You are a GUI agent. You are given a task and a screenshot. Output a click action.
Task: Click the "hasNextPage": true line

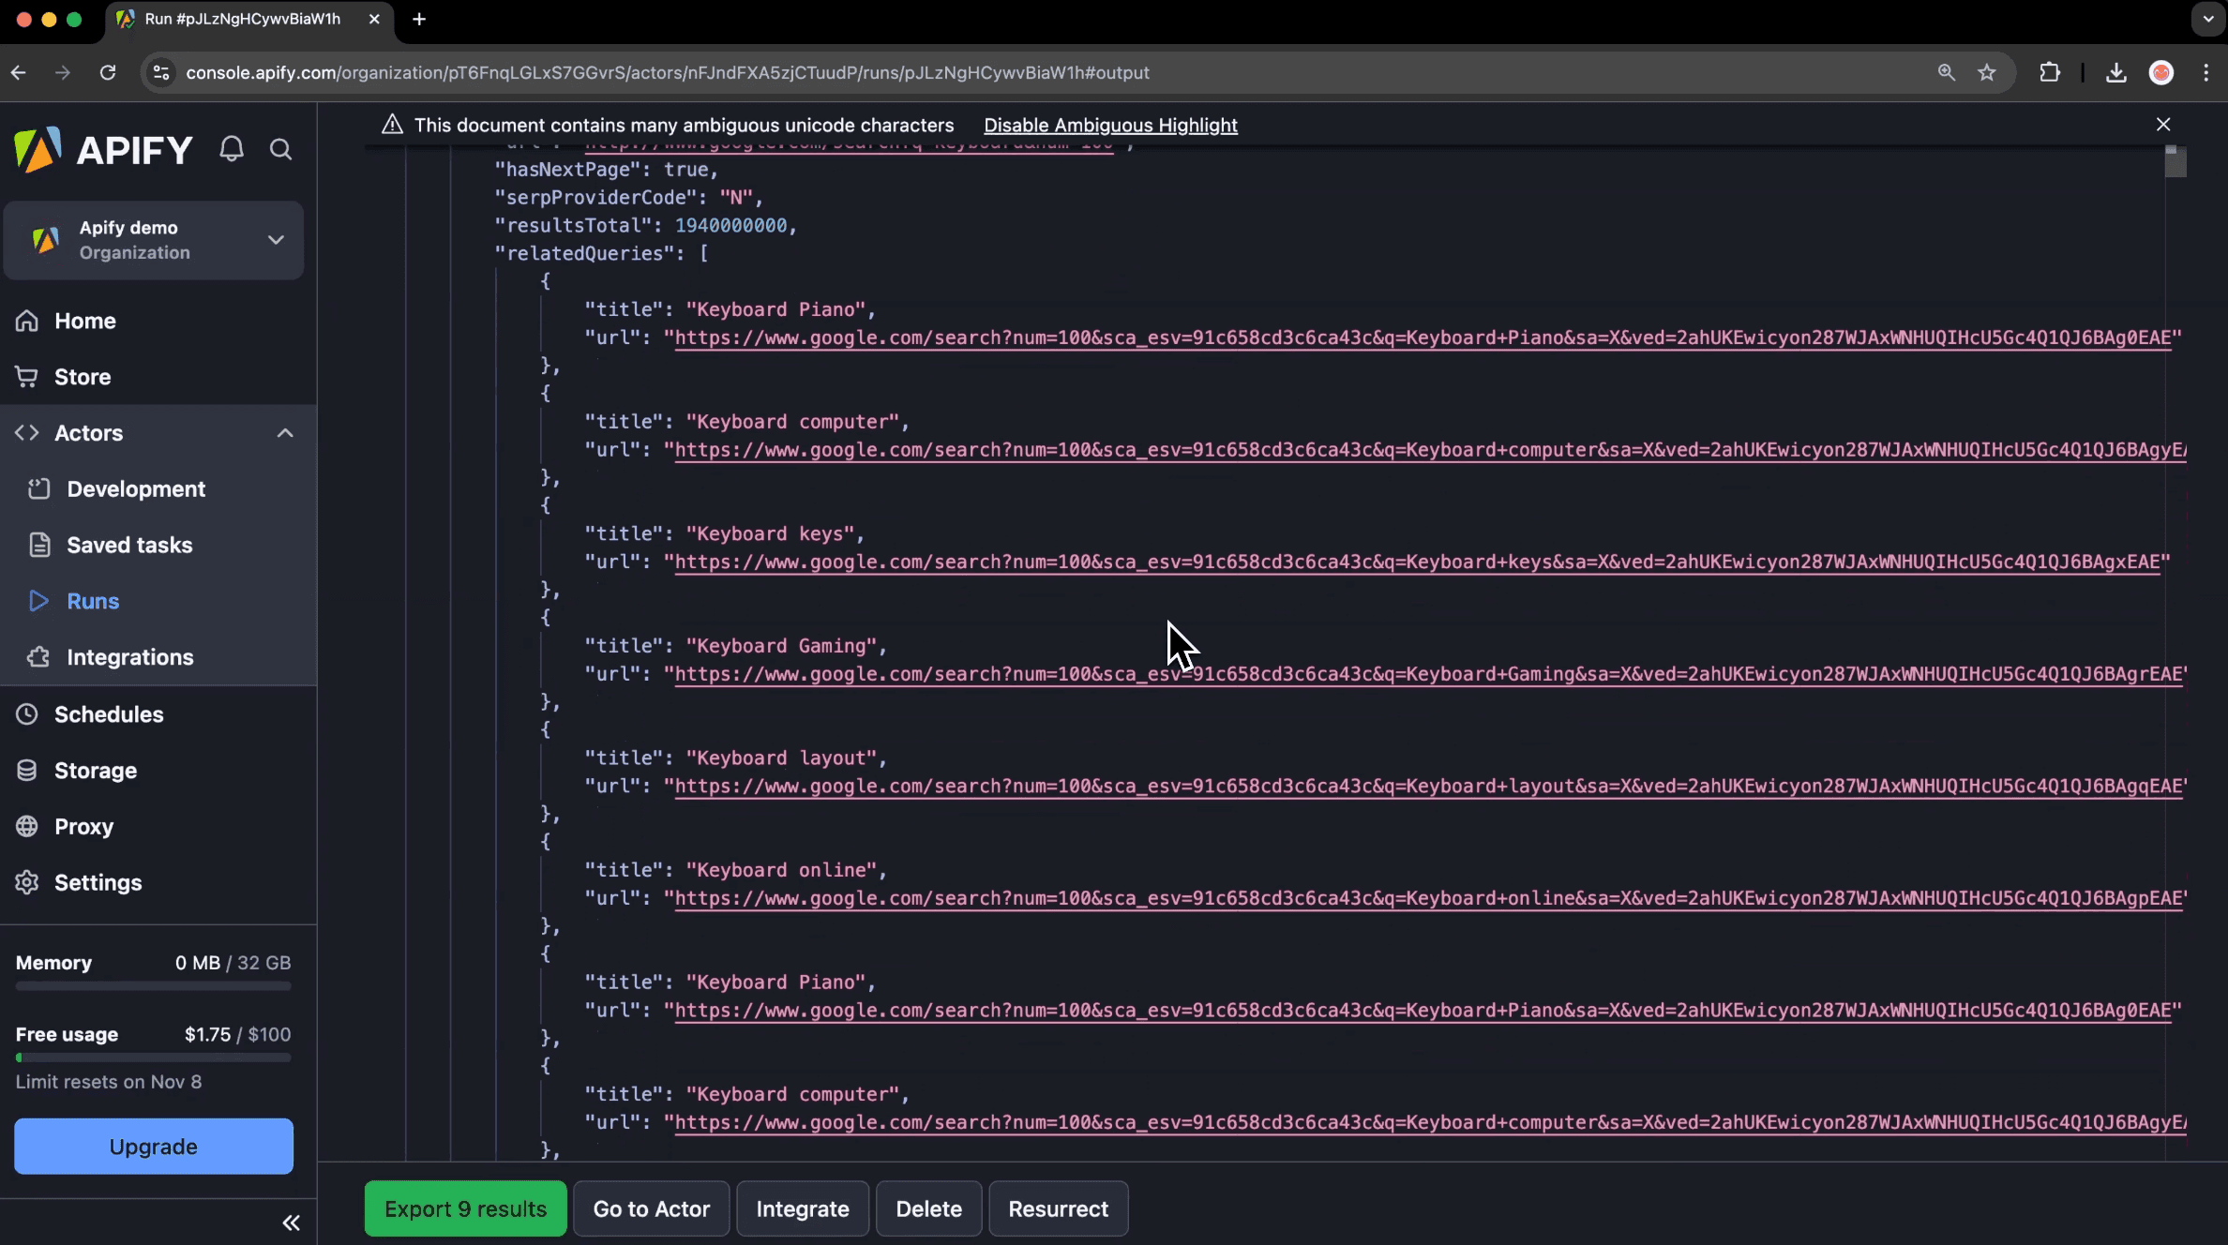606,170
